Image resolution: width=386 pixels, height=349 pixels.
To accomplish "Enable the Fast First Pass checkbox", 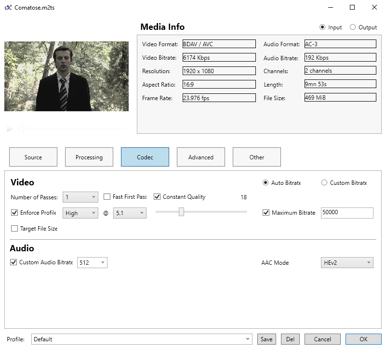I will click(107, 197).
